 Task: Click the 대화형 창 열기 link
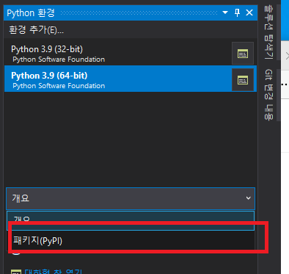coord(54,271)
